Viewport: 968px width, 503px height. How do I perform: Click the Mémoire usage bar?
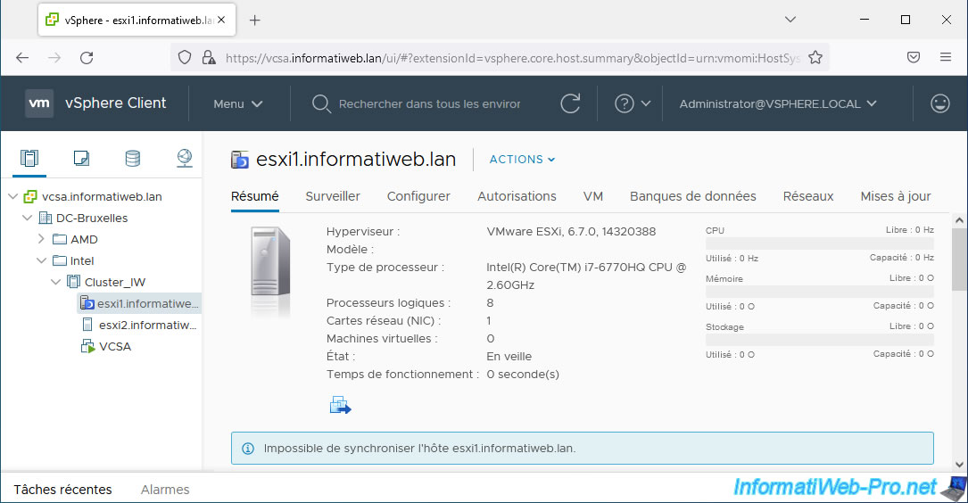pyautogui.click(x=819, y=292)
